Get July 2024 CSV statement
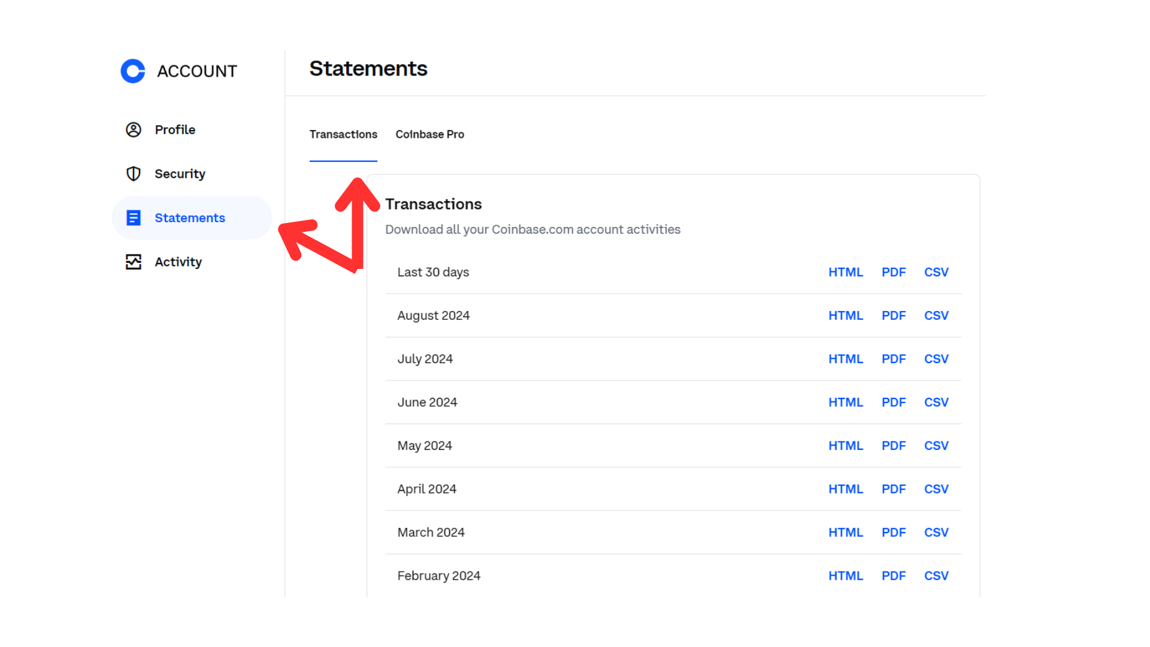1150x647 pixels. click(x=936, y=359)
